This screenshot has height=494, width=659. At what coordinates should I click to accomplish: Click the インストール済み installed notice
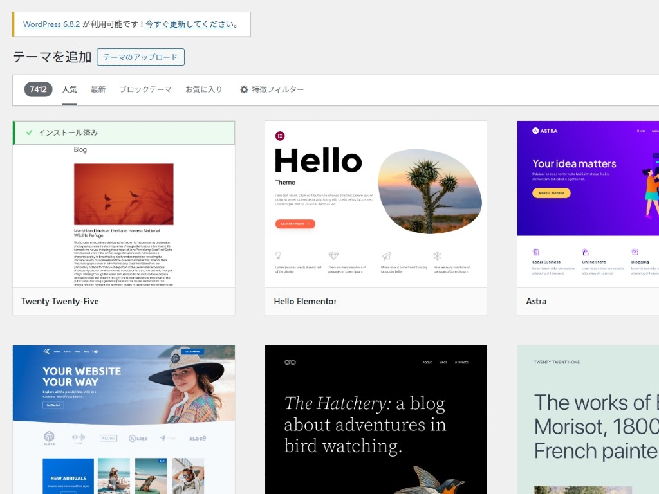[124, 133]
